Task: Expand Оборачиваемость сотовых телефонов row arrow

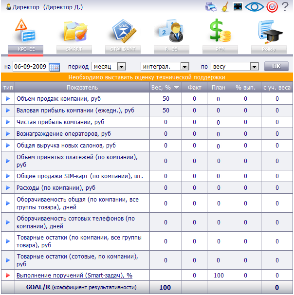Action: pos(8,222)
